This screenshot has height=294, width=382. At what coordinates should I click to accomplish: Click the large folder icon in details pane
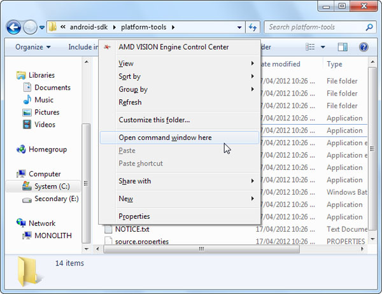[29, 272]
